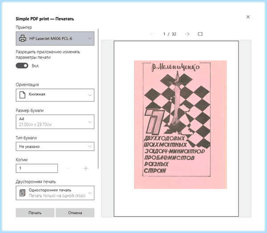The height and width of the screenshot is (233, 267).
Task: Click the Simple PDF print — Печатать title
Action: [x=45, y=19]
